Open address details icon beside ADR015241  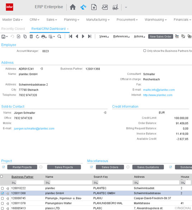pyautogui.click(x=42, y=69)
